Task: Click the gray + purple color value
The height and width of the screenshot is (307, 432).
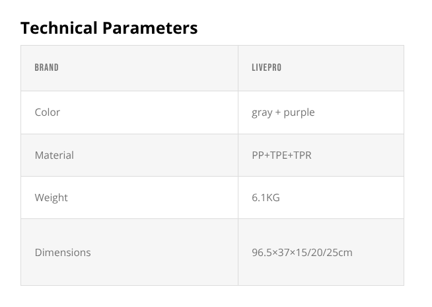Action: (x=283, y=112)
